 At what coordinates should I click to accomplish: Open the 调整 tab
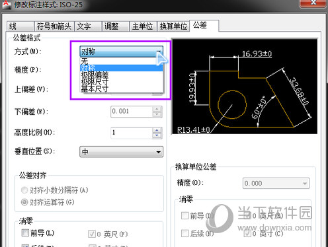(116, 26)
